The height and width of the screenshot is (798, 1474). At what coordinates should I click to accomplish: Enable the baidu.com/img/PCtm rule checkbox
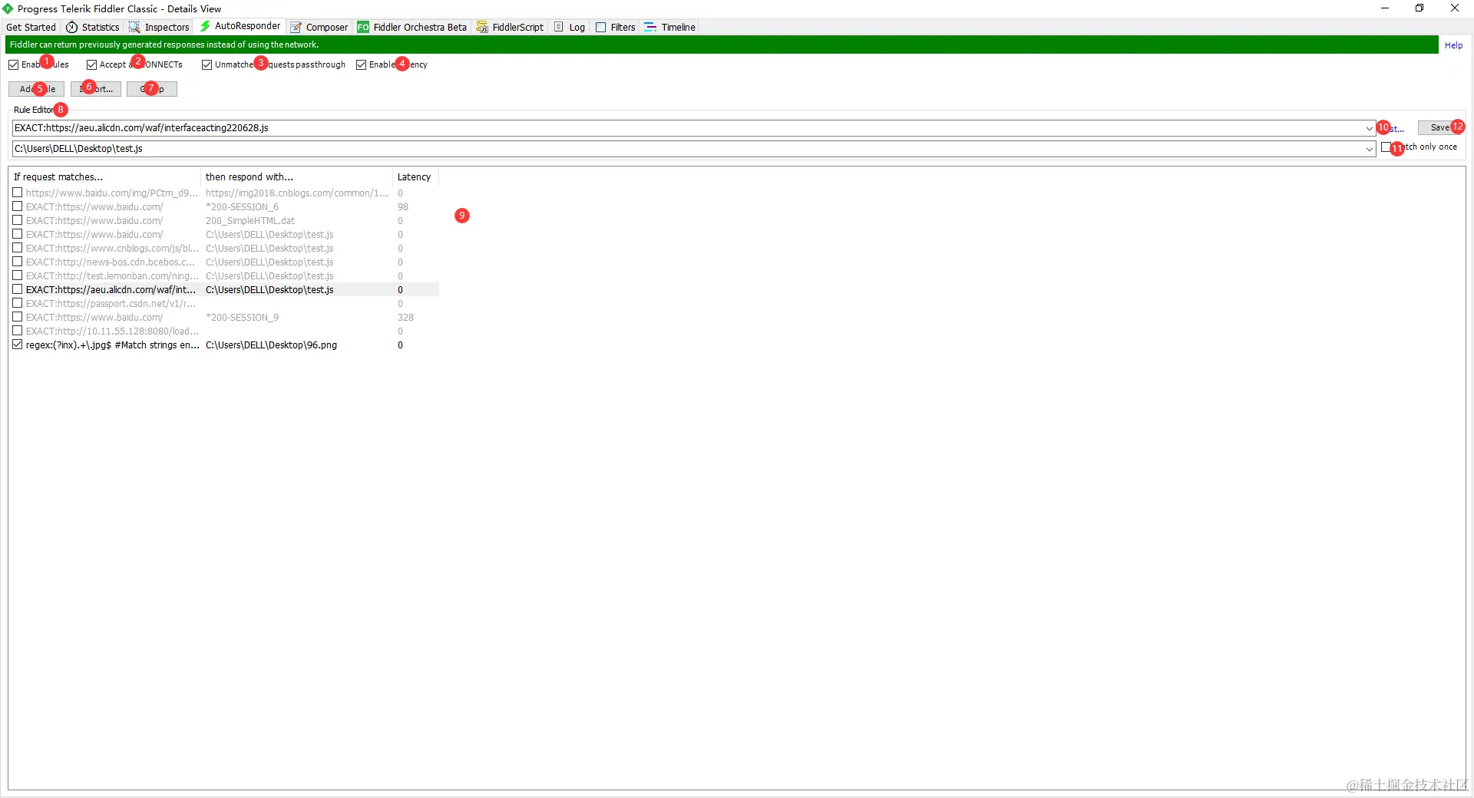pyautogui.click(x=18, y=193)
